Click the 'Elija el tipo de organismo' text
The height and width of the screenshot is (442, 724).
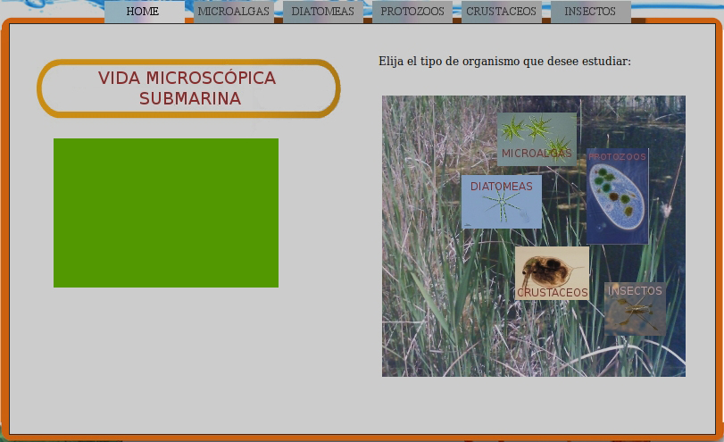click(504, 62)
